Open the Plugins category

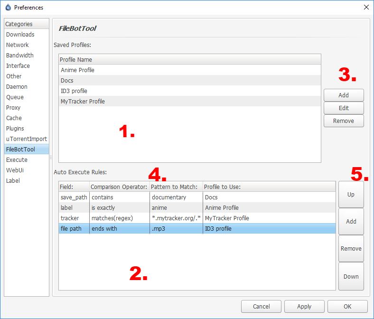point(27,129)
